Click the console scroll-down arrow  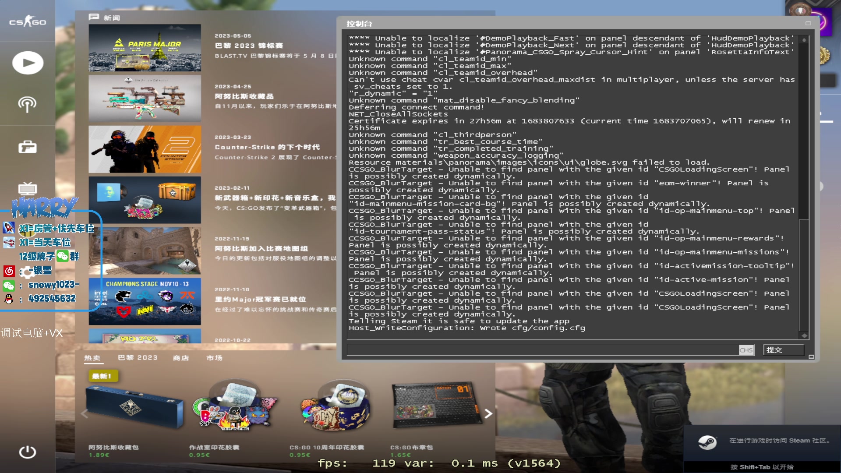click(804, 335)
